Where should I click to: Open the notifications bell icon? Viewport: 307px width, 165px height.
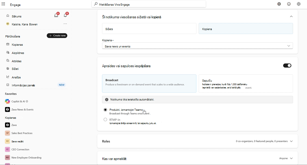tap(66, 15)
